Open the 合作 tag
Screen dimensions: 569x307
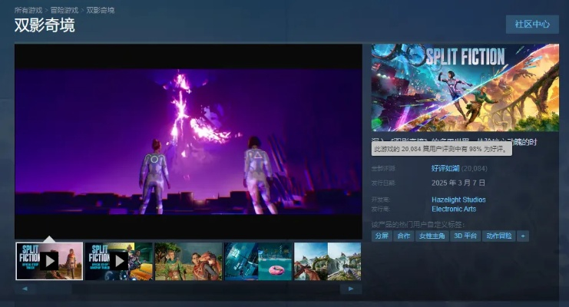pos(404,236)
